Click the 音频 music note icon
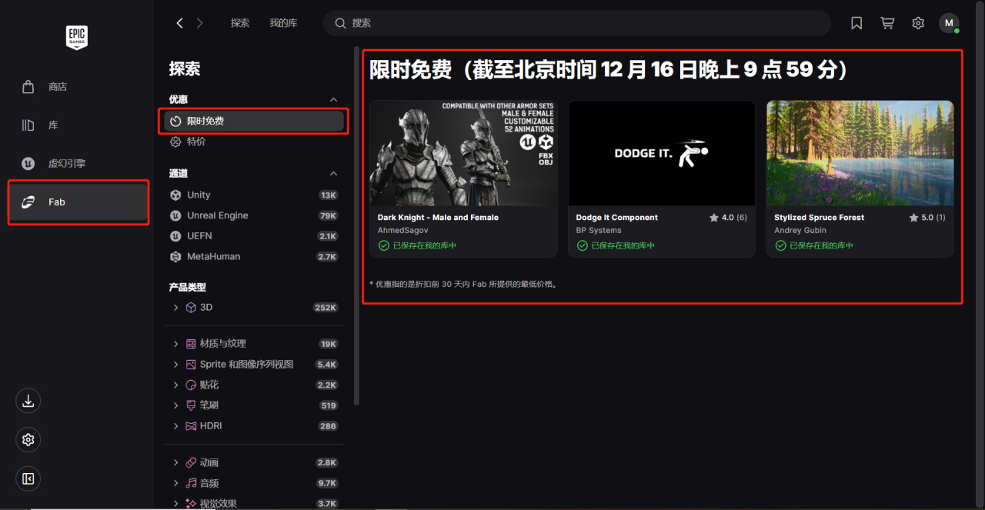This screenshot has height=510, width=985. coord(191,483)
